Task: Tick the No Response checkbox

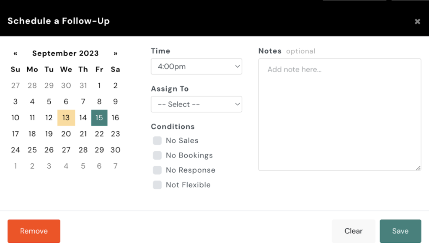Action: pyautogui.click(x=158, y=170)
